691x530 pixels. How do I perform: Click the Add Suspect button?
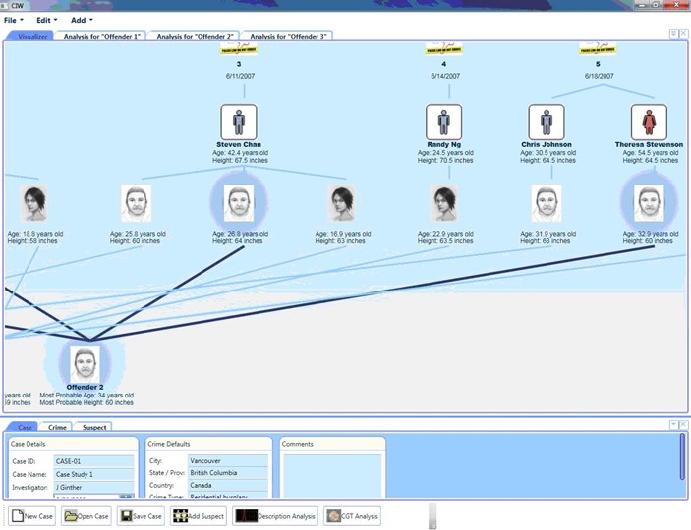coord(200,516)
